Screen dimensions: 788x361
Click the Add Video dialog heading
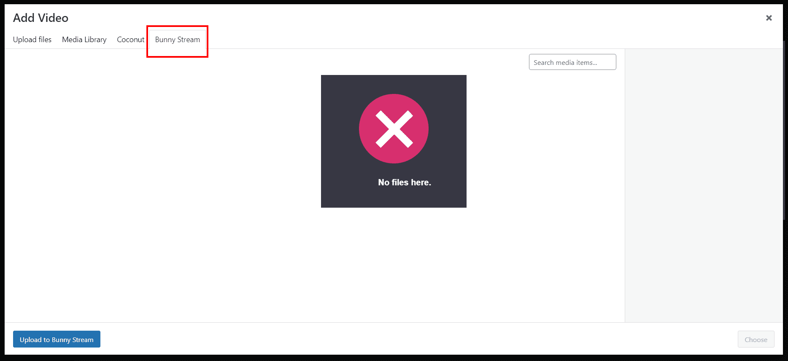pyautogui.click(x=40, y=18)
